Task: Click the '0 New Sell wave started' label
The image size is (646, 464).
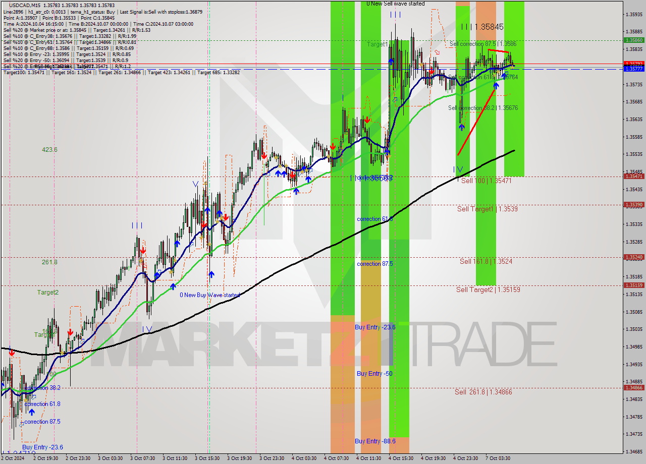Action: [395, 4]
